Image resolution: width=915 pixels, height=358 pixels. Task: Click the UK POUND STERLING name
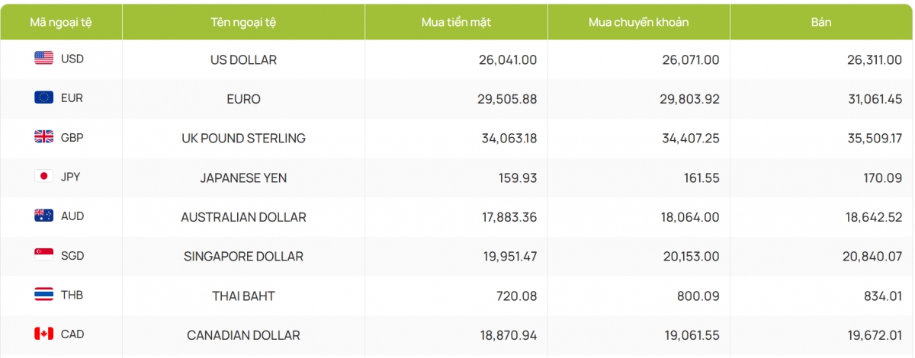(x=243, y=138)
